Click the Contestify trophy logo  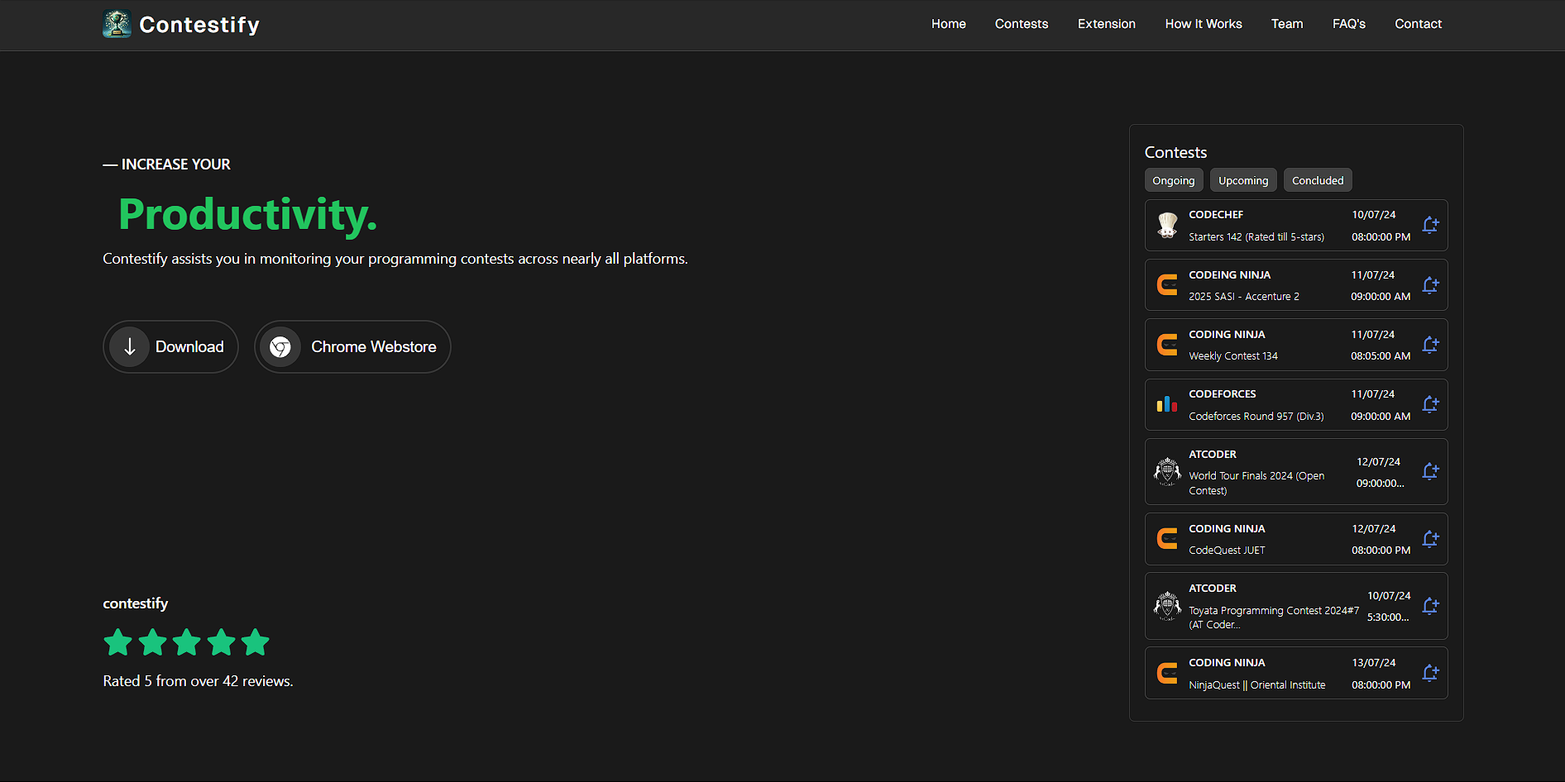click(117, 23)
